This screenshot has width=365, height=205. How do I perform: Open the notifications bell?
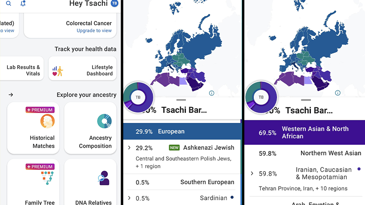coord(23,3)
